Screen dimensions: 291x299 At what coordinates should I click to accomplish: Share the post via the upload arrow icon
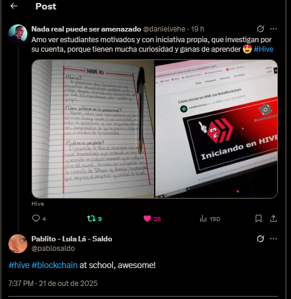tap(273, 219)
